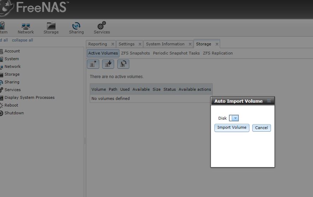
Task: Close the System Information tab
Action: 190,44
